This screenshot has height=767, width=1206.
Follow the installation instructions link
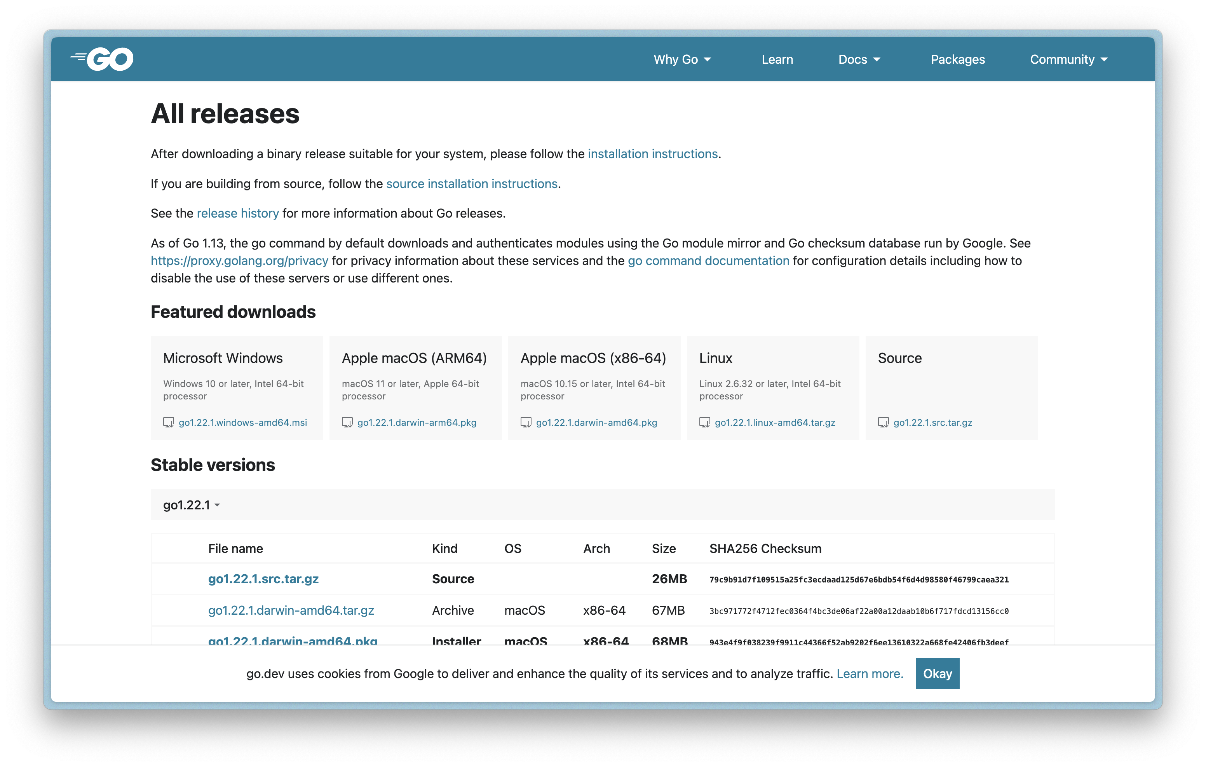point(653,154)
